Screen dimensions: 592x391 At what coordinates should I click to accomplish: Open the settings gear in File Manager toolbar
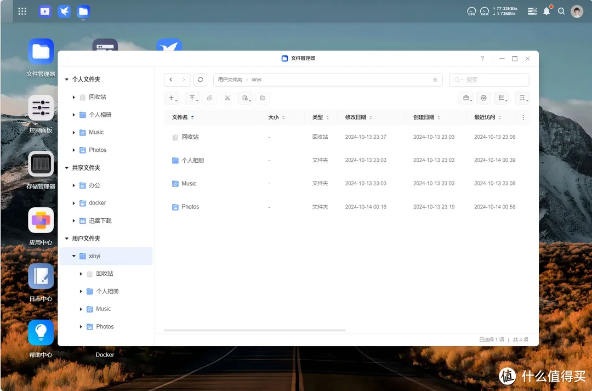click(483, 98)
